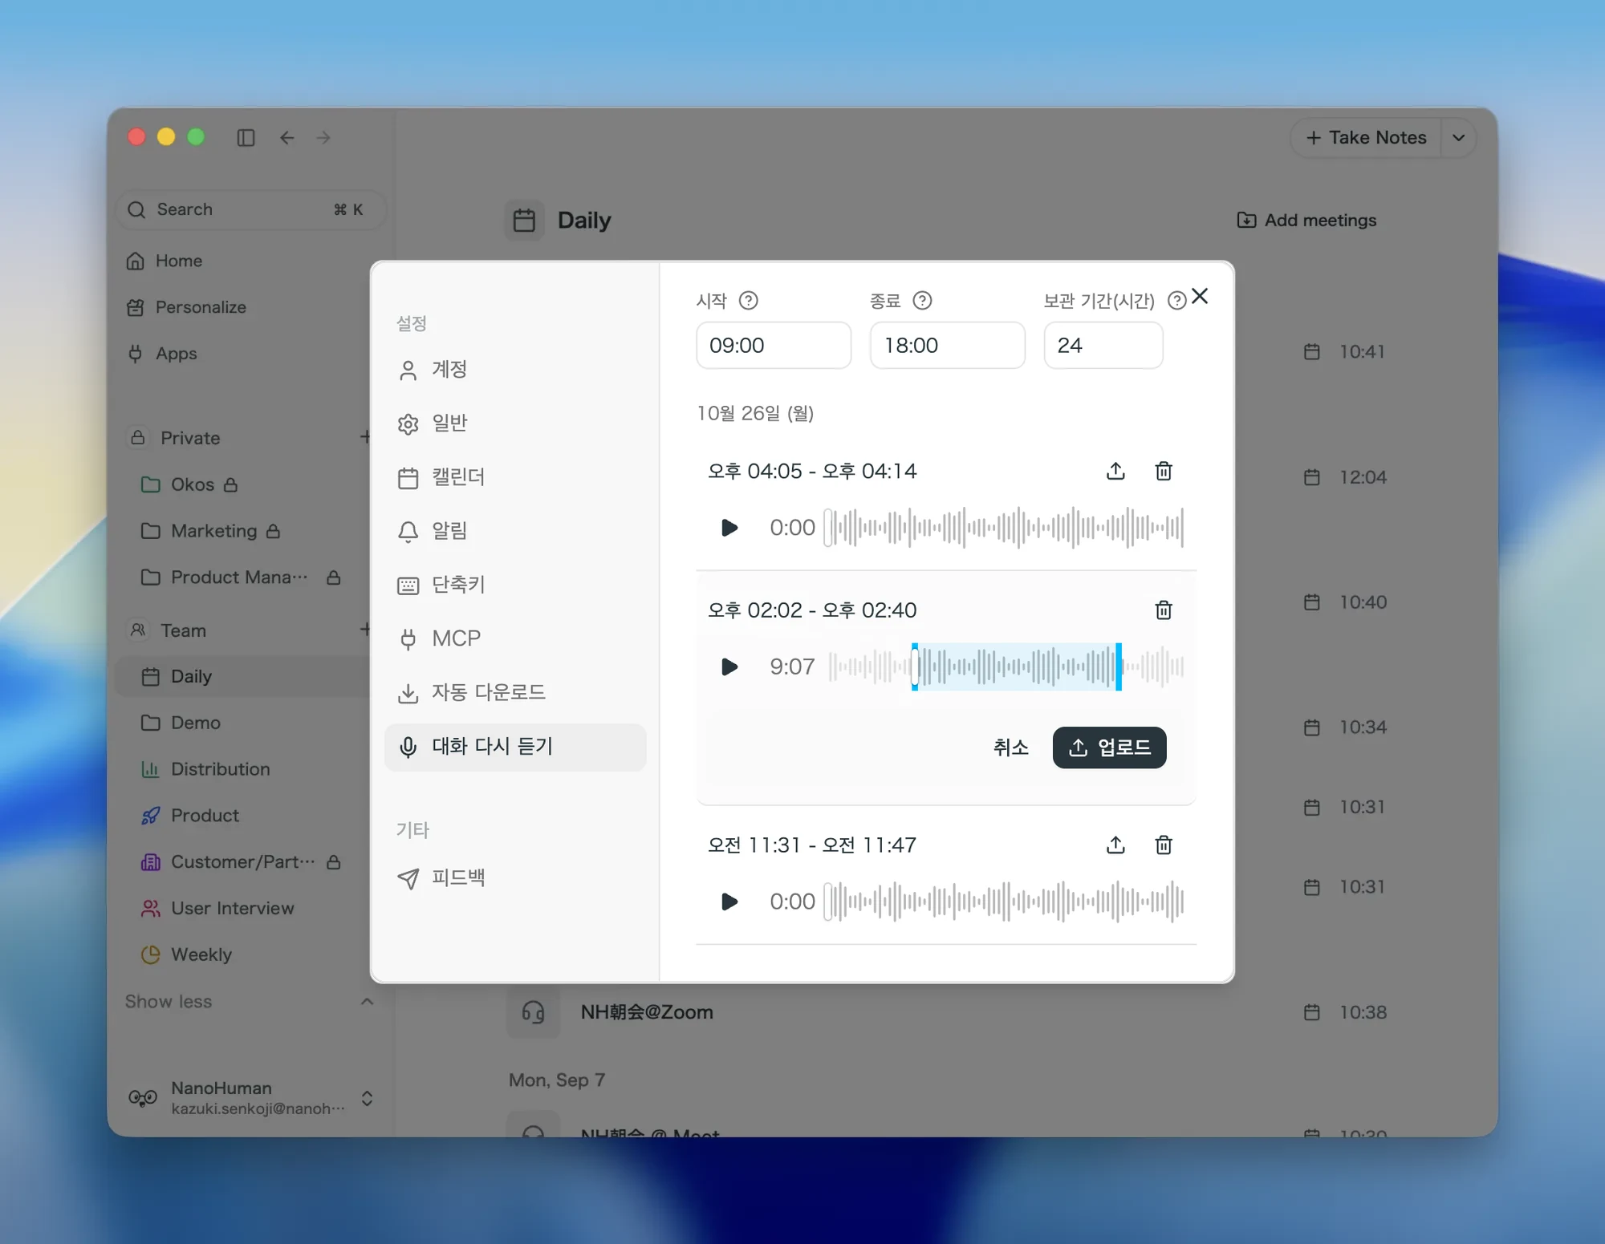
Task: Click help icon next to 보관 기간(시간)
Action: point(1176,301)
